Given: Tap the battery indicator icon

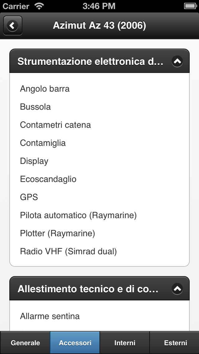Looking at the screenshot, I should (x=191, y=6).
